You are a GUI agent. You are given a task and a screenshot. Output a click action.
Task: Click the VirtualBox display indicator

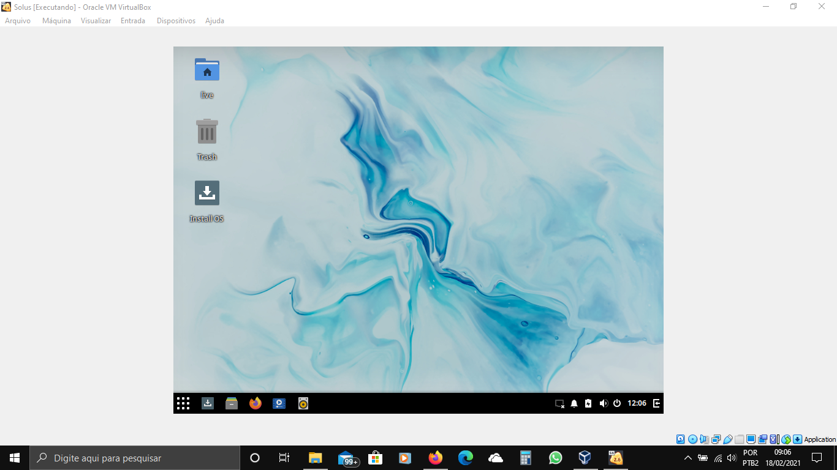[751, 439]
